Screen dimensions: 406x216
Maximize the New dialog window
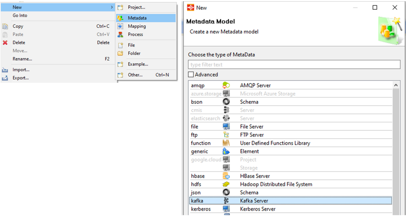coord(375,7)
